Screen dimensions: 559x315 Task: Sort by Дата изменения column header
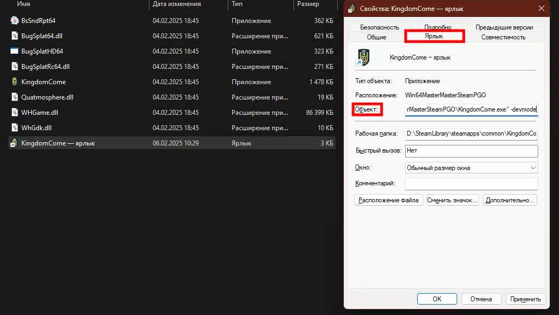pos(177,4)
